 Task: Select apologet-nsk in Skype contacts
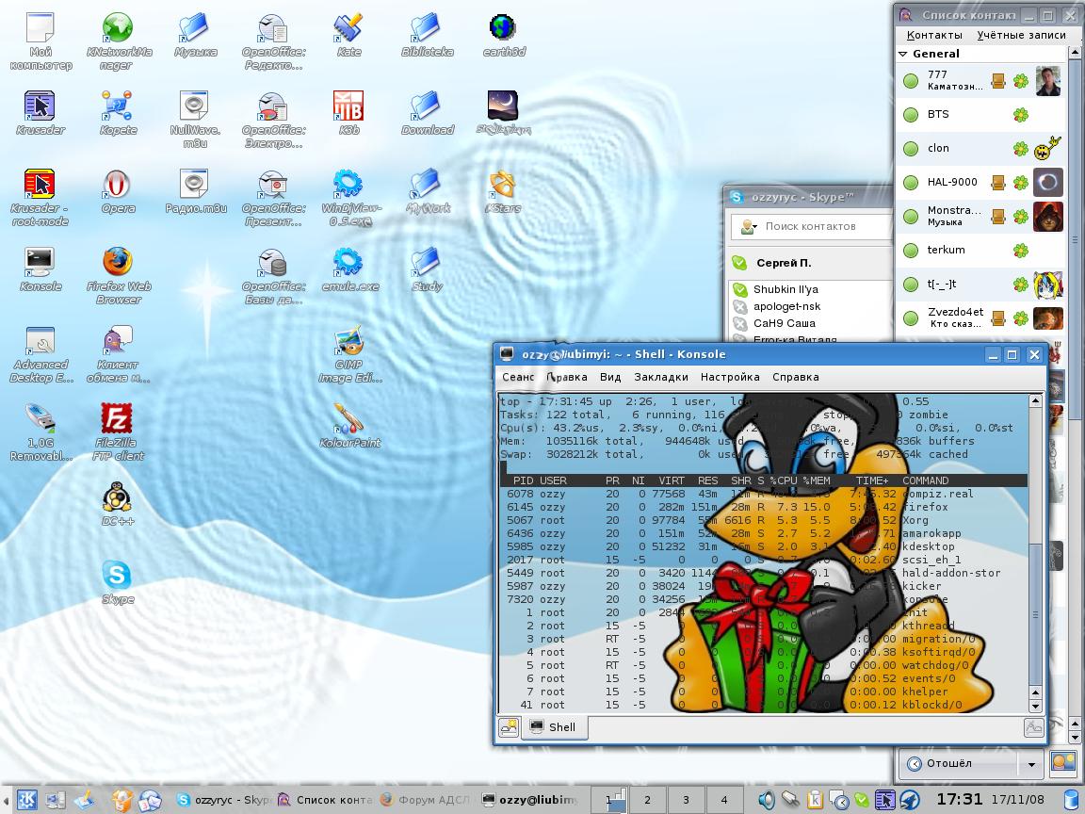pos(811,306)
